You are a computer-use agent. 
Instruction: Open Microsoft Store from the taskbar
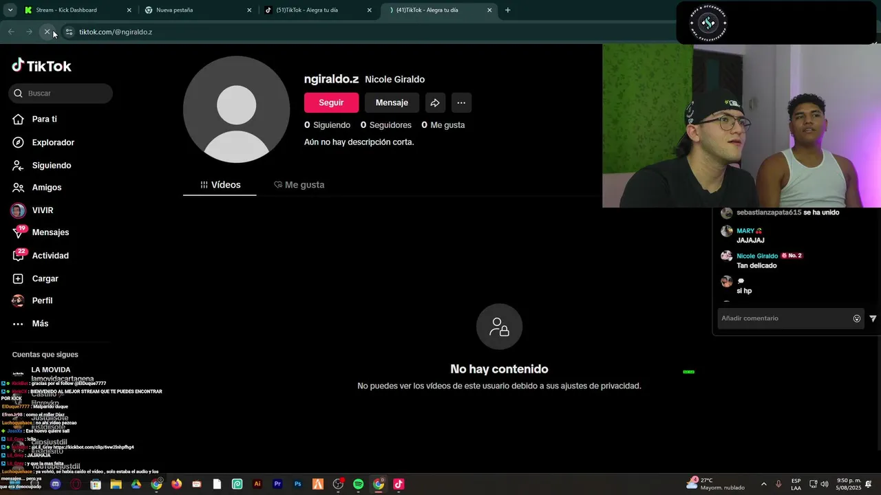[x=96, y=484]
